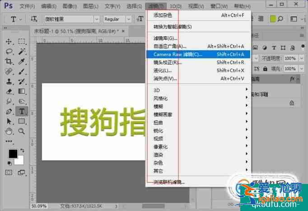Viewport: 308px width, 211px height.
Task: Select the Magic Wand tool
Action: [22, 51]
